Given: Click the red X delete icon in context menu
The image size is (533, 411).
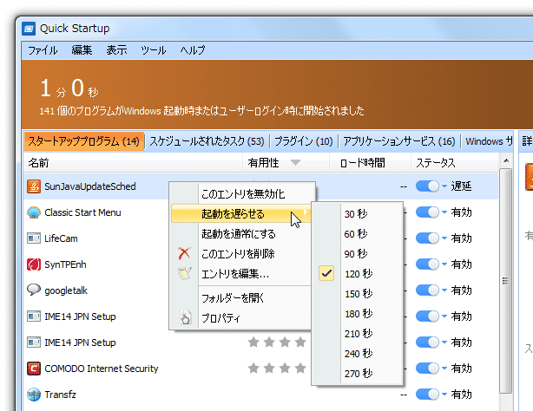Looking at the screenshot, I should pos(184,253).
